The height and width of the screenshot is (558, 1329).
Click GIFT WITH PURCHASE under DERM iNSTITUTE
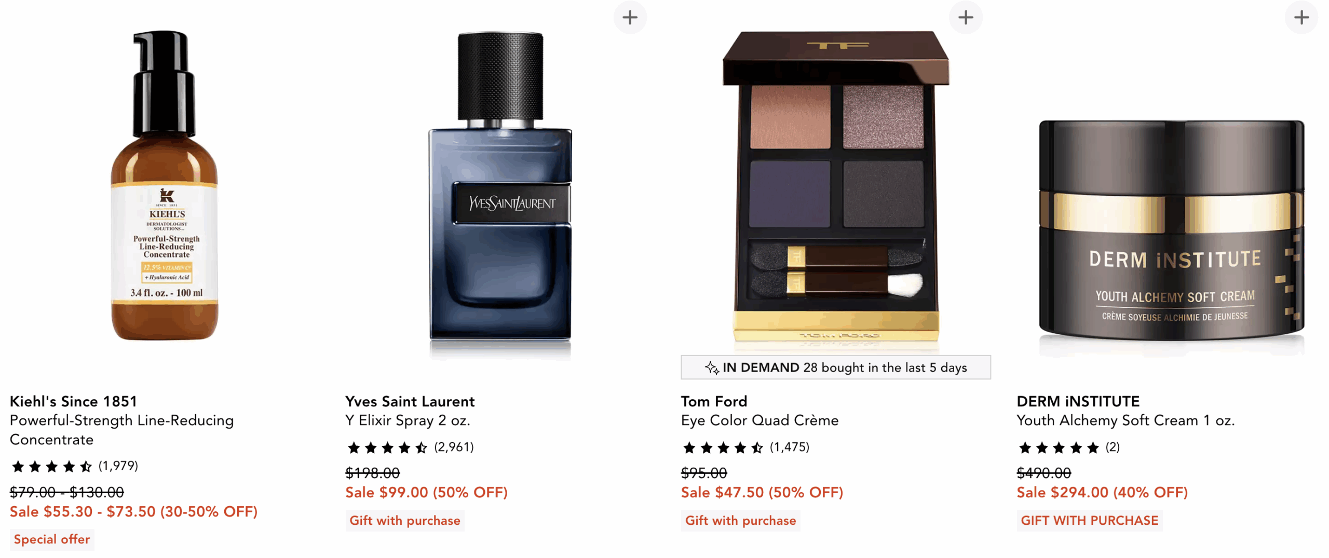(1089, 521)
